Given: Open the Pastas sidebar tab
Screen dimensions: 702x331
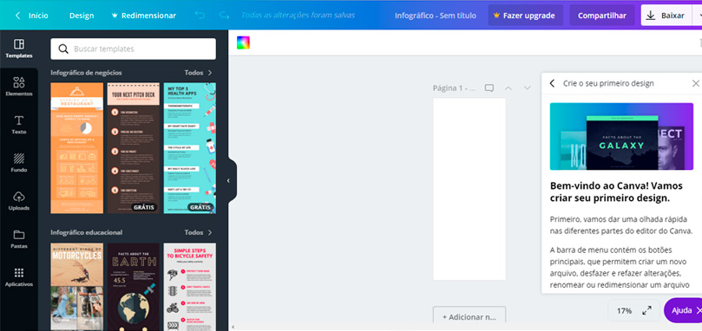Looking at the screenshot, I should [x=19, y=239].
